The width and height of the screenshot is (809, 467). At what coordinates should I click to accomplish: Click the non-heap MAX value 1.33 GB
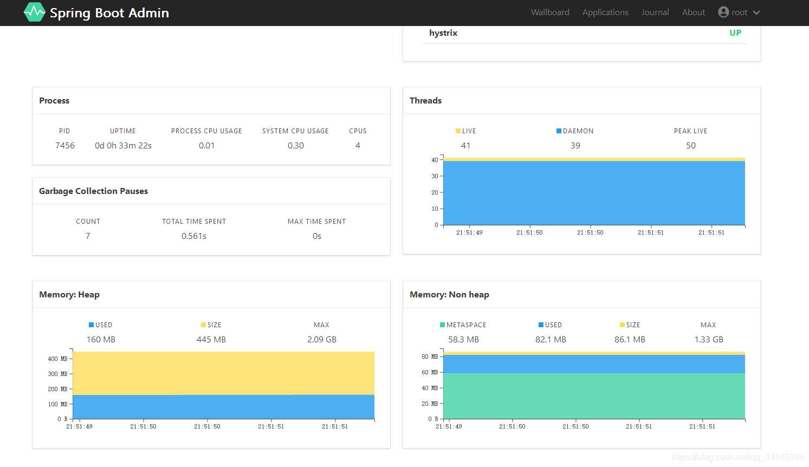(x=709, y=340)
